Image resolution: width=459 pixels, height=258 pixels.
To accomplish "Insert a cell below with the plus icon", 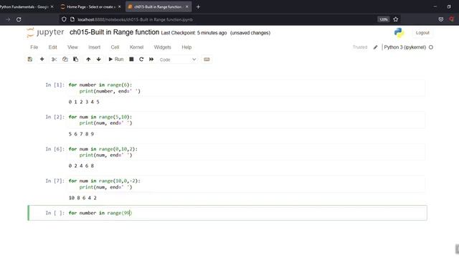I will 42,59.
